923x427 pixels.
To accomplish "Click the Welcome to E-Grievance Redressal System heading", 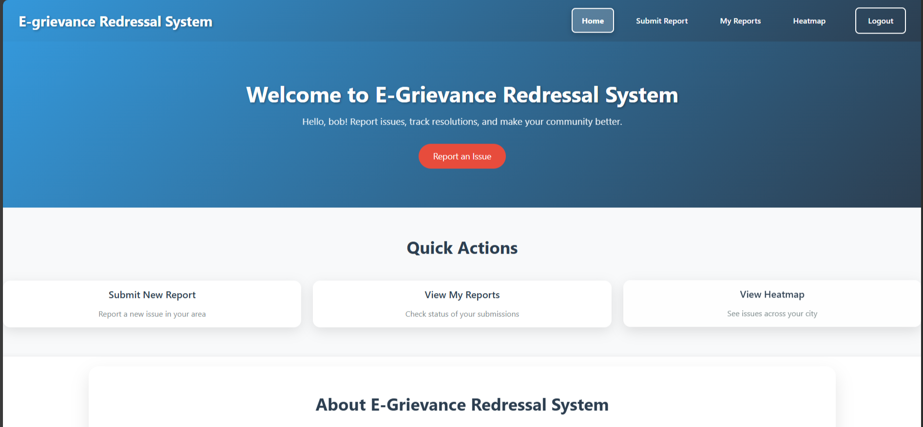I will click(462, 95).
